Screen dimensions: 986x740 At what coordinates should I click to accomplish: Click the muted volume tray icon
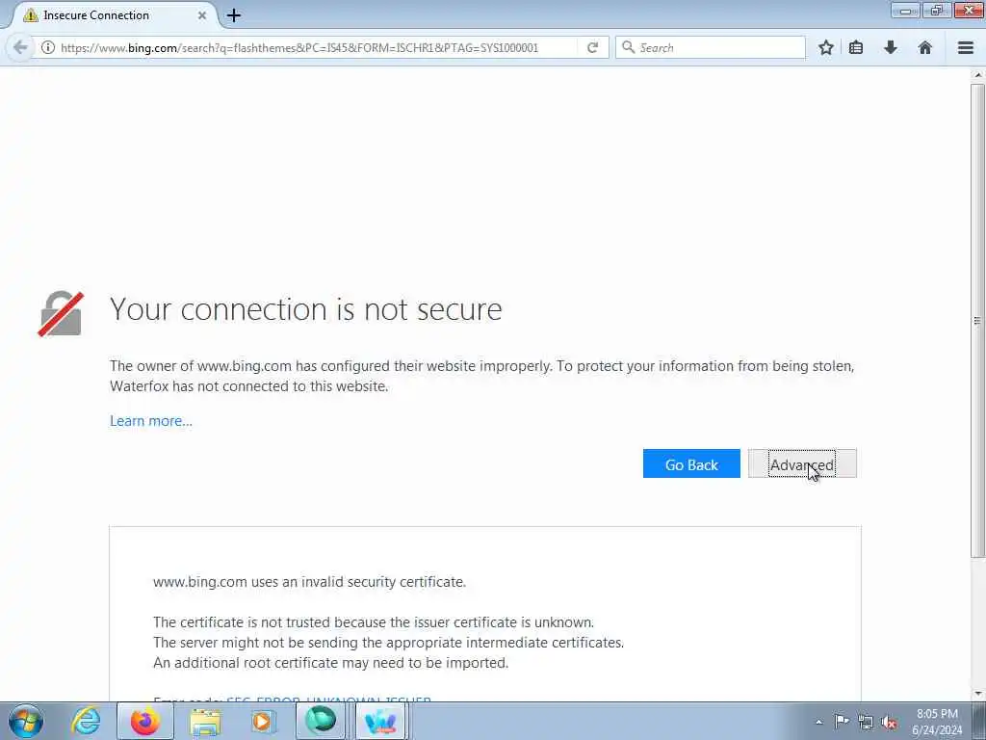pyautogui.click(x=889, y=722)
